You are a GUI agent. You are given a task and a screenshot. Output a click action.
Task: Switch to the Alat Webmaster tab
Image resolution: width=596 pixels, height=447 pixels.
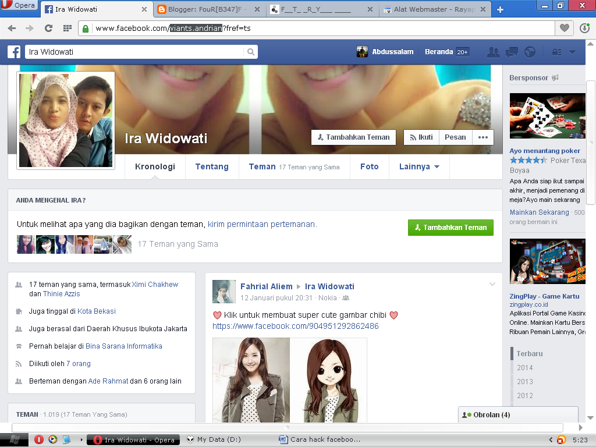[x=435, y=9]
